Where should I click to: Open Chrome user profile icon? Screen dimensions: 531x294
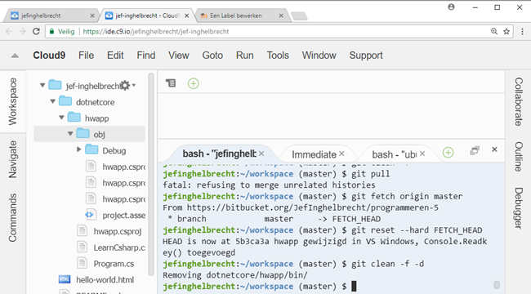(451, 7)
